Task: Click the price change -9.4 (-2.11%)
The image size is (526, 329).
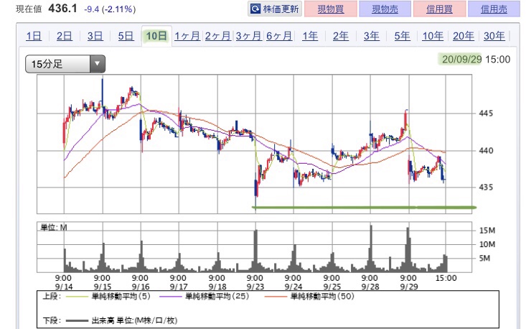Action: point(110,9)
